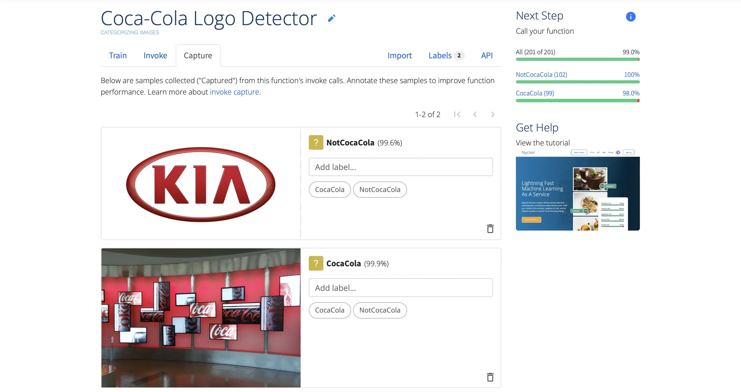Click the NotCocaCola accuracy progress bar

click(578, 82)
